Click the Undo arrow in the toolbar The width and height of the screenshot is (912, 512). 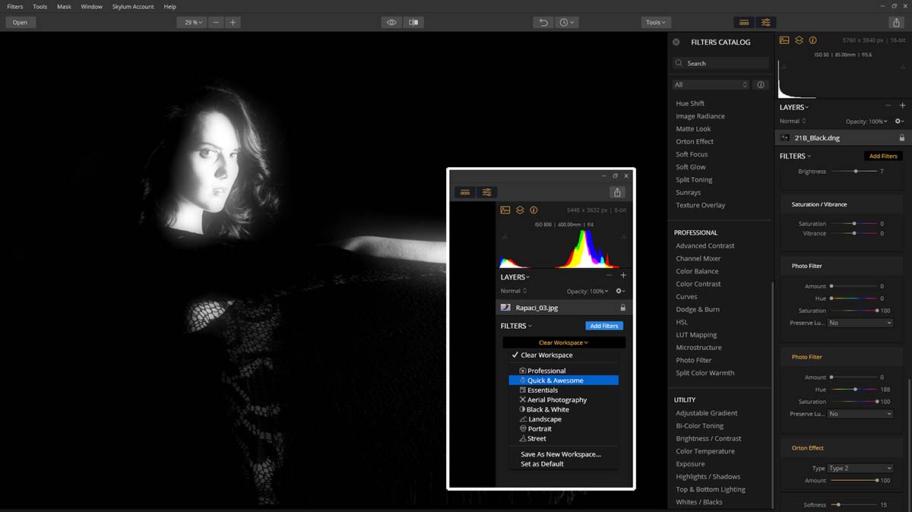543,23
